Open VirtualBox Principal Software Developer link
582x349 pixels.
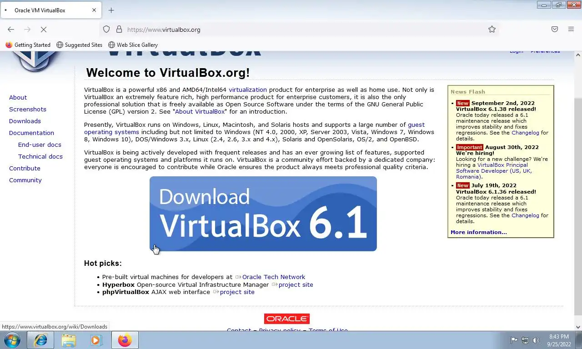[494, 171]
